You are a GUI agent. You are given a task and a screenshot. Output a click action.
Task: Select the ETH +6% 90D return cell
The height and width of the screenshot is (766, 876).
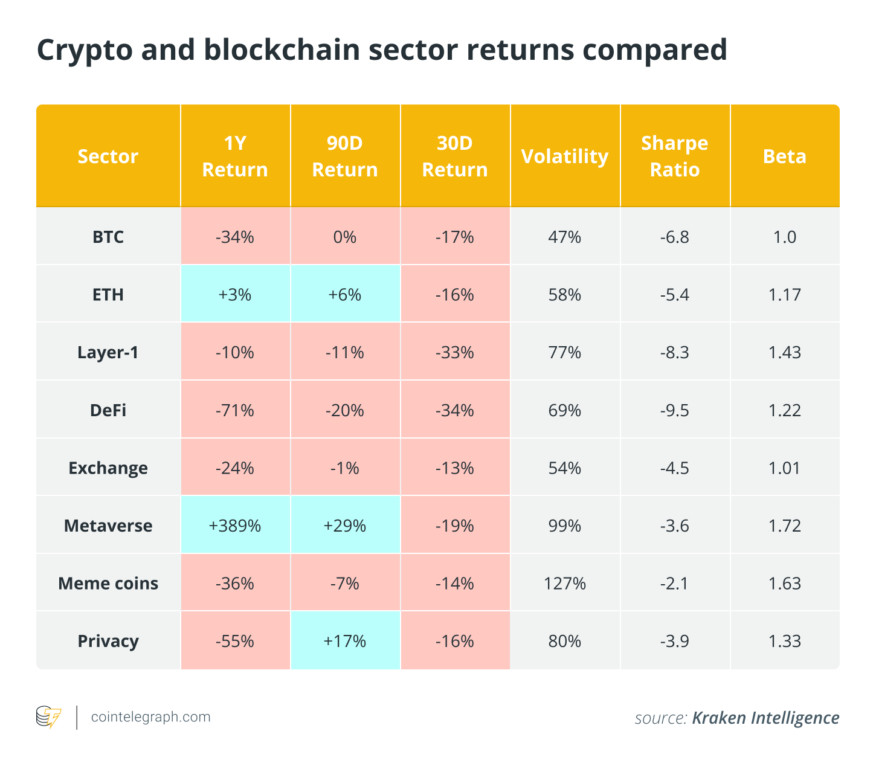[345, 295]
